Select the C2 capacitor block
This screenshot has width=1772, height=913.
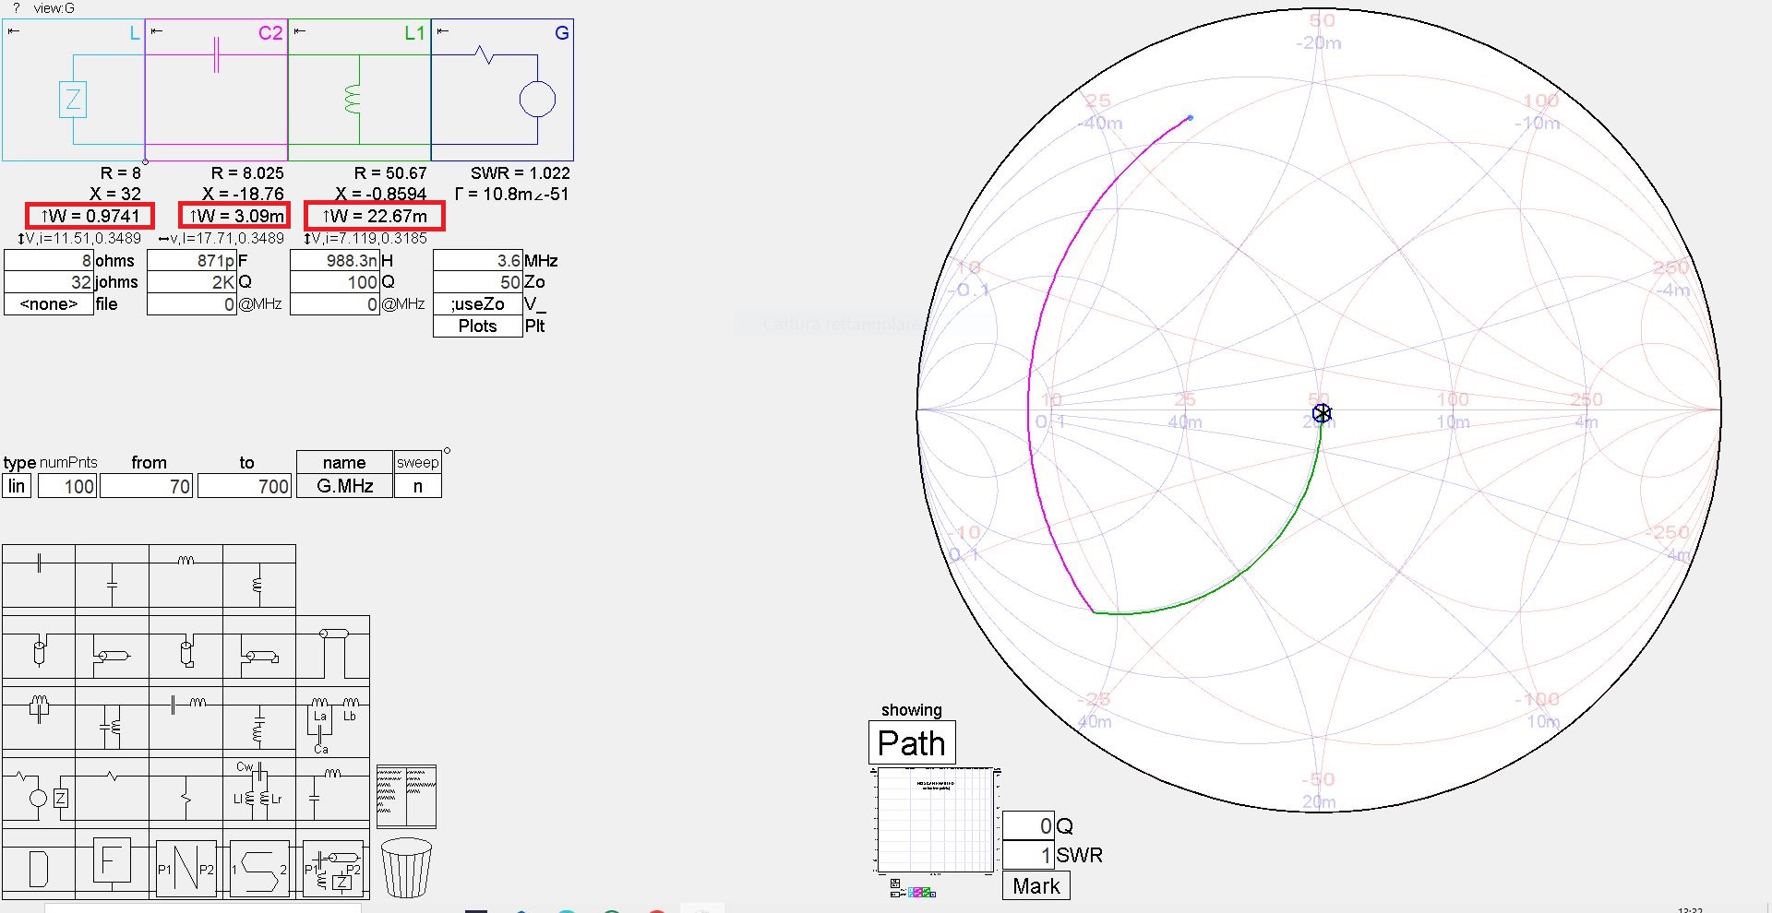click(217, 90)
